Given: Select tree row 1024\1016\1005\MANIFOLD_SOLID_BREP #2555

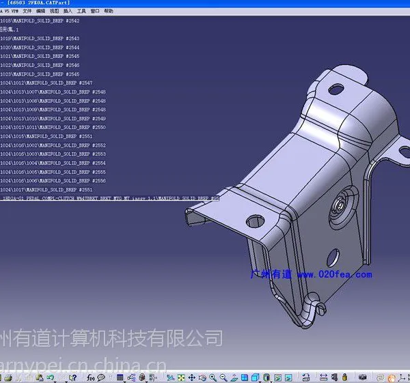Looking at the screenshot, I should [53, 172].
